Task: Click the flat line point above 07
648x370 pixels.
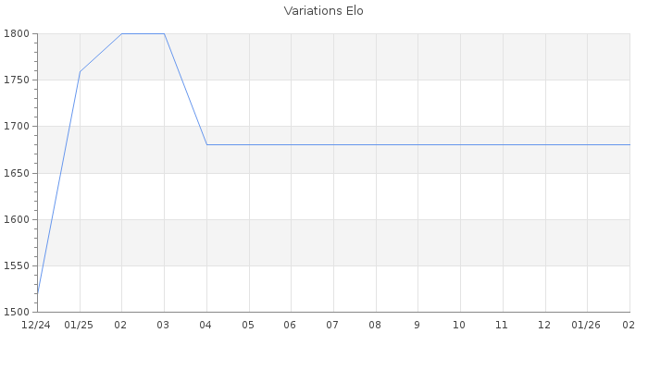Action: click(333, 144)
